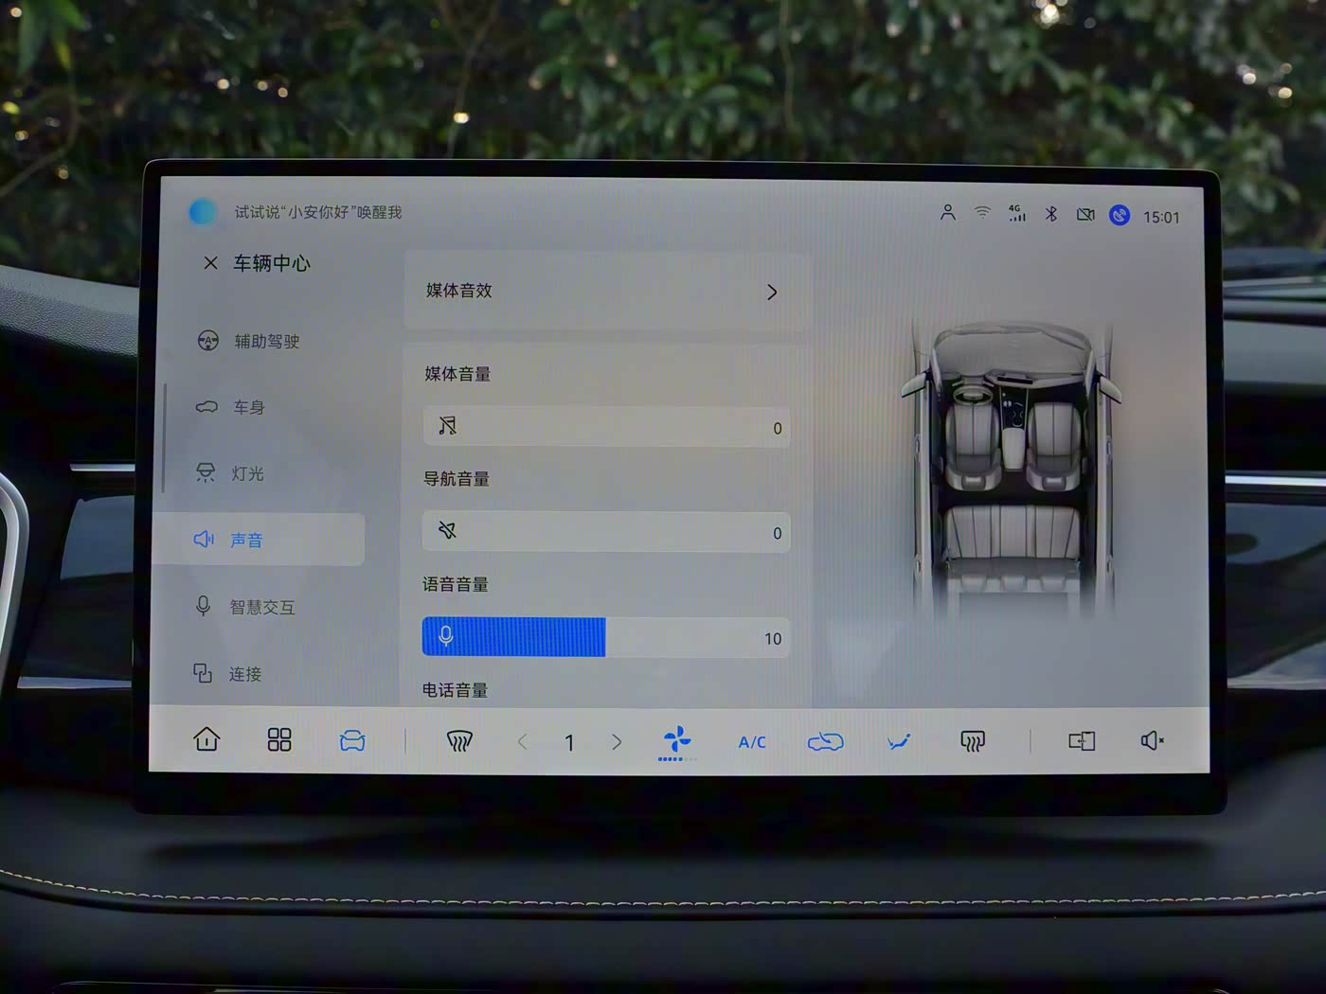The width and height of the screenshot is (1326, 994).
Task: Open split-screen view icon
Action: (x=1082, y=741)
